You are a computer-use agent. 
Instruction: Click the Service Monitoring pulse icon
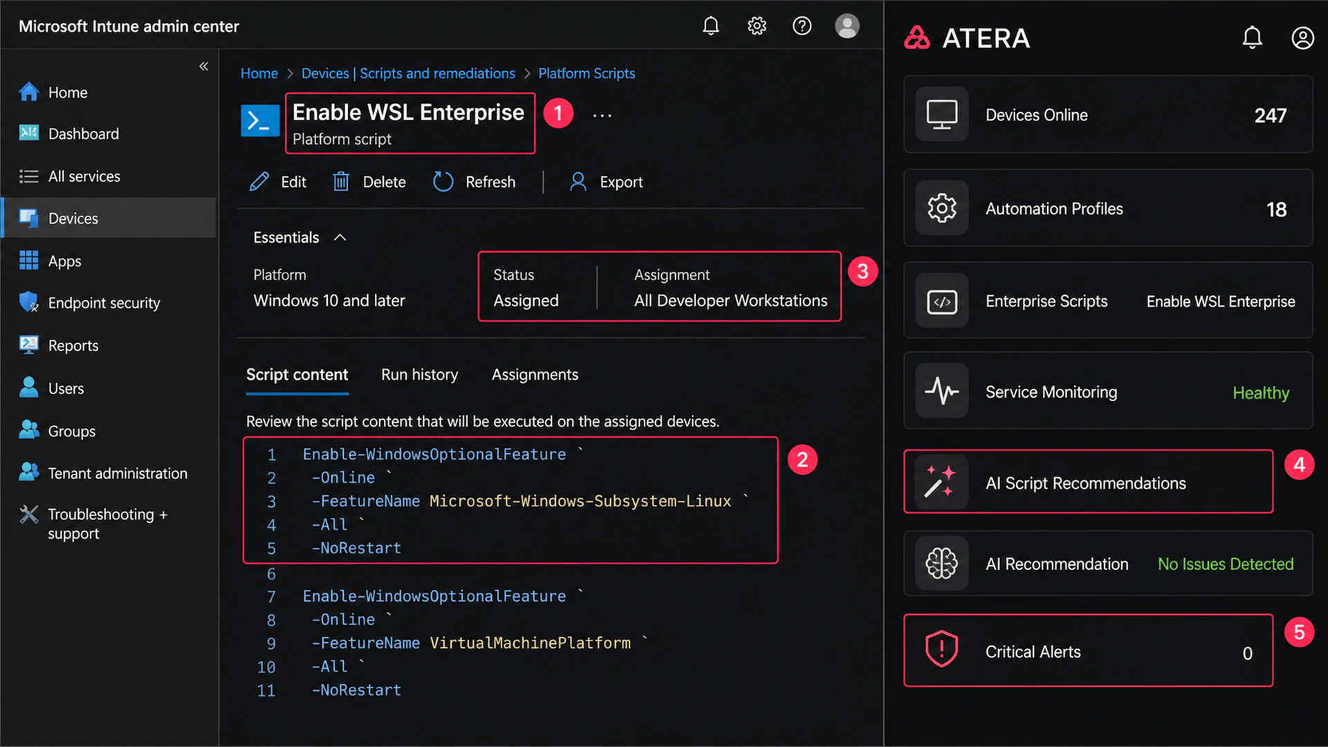[x=942, y=391]
